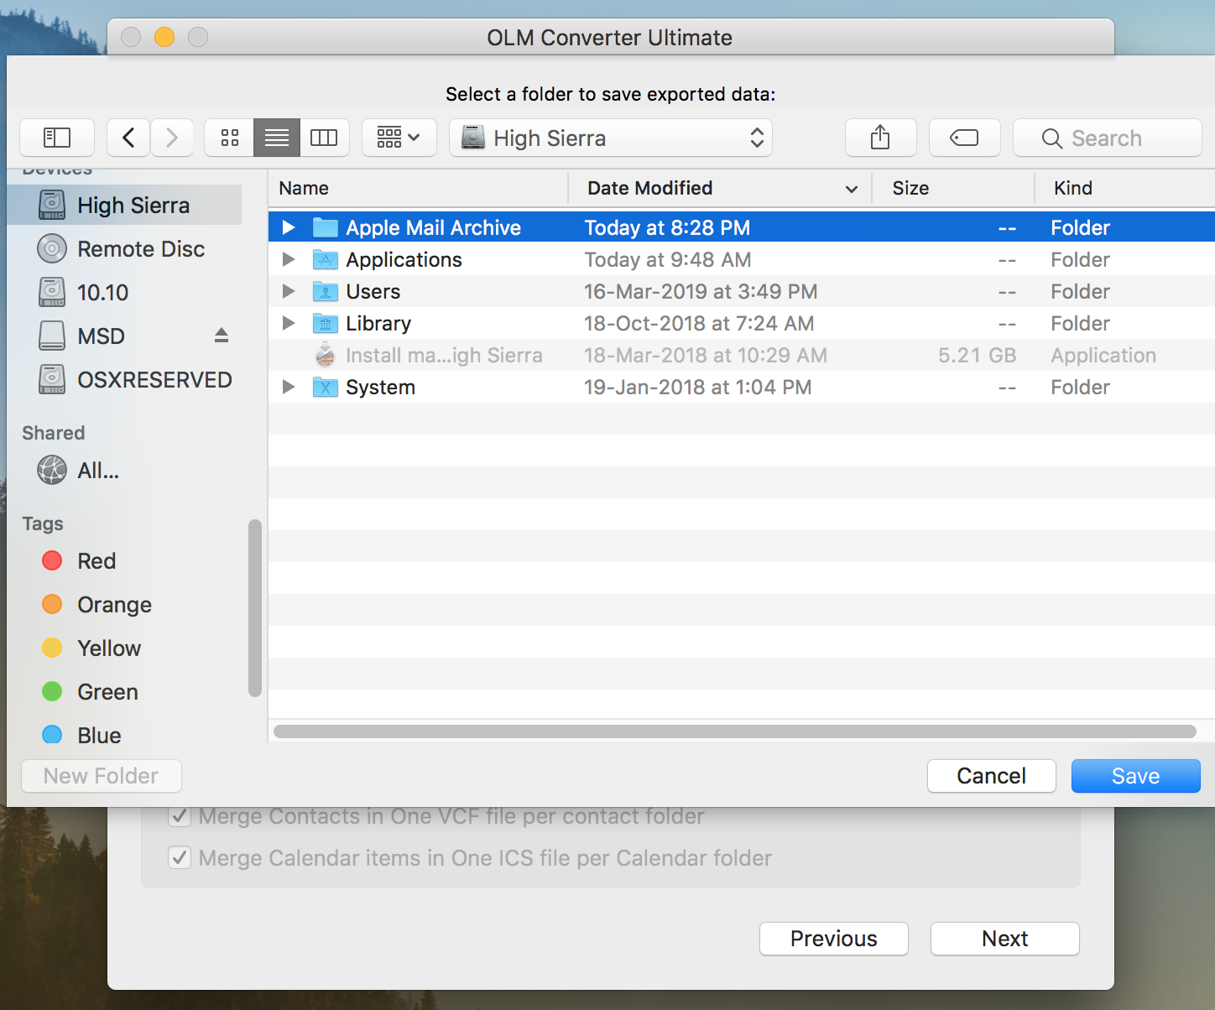Click the sidebar vertical scrollbar
This screenshot has width=1215, height=1010.
coord(255,608)
